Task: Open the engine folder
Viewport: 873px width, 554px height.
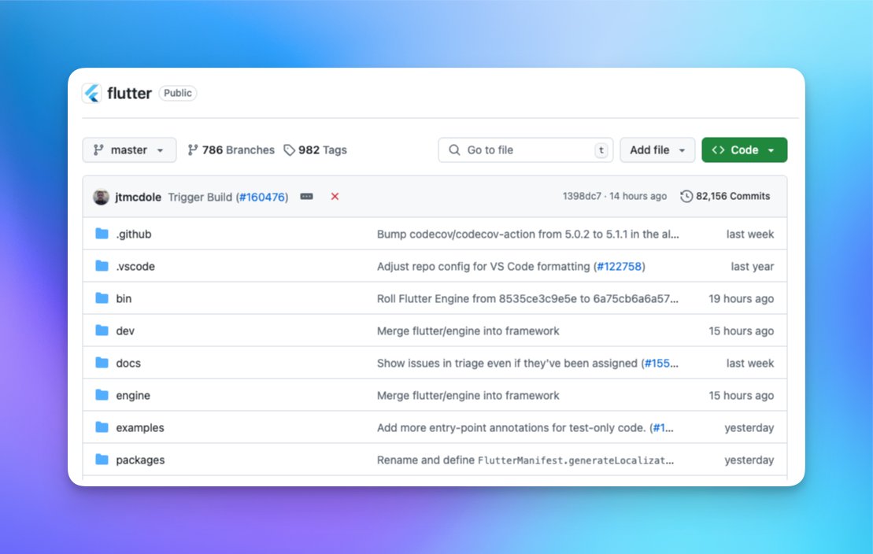Action: click(133, 396)
